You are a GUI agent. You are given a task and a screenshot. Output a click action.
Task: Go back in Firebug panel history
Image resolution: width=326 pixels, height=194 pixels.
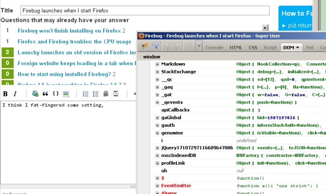pos(167,46)
